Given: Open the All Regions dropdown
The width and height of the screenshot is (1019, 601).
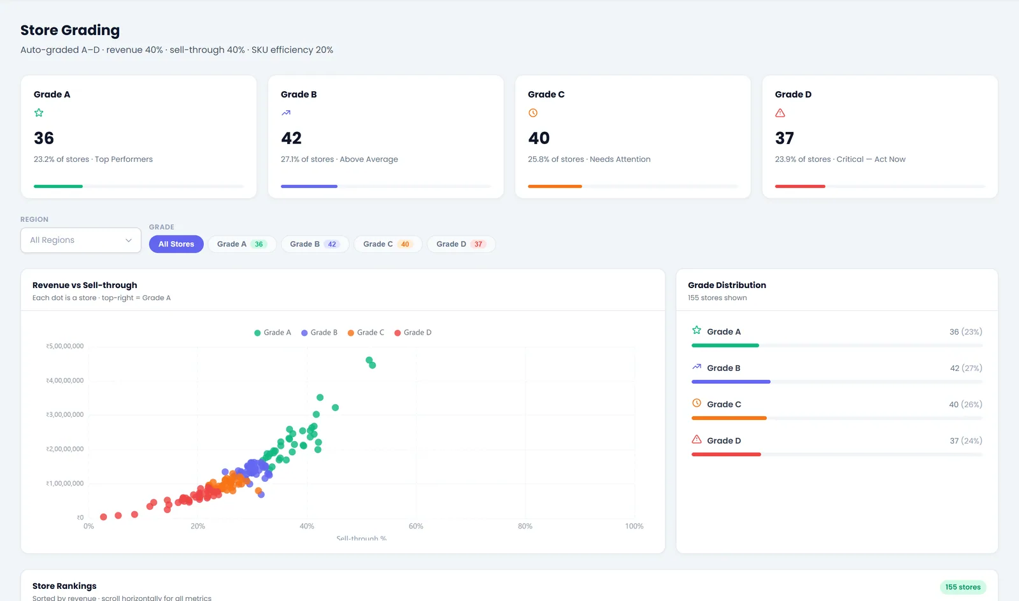Looking at the screenshot, I should click(81, 240).
